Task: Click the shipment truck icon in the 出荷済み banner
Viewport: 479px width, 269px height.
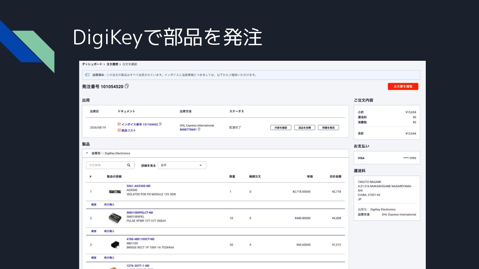Action: [x=87, y=75]
